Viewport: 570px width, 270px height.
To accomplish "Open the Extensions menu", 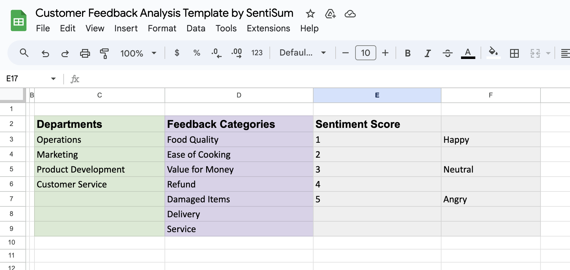I will coord(268,28).
